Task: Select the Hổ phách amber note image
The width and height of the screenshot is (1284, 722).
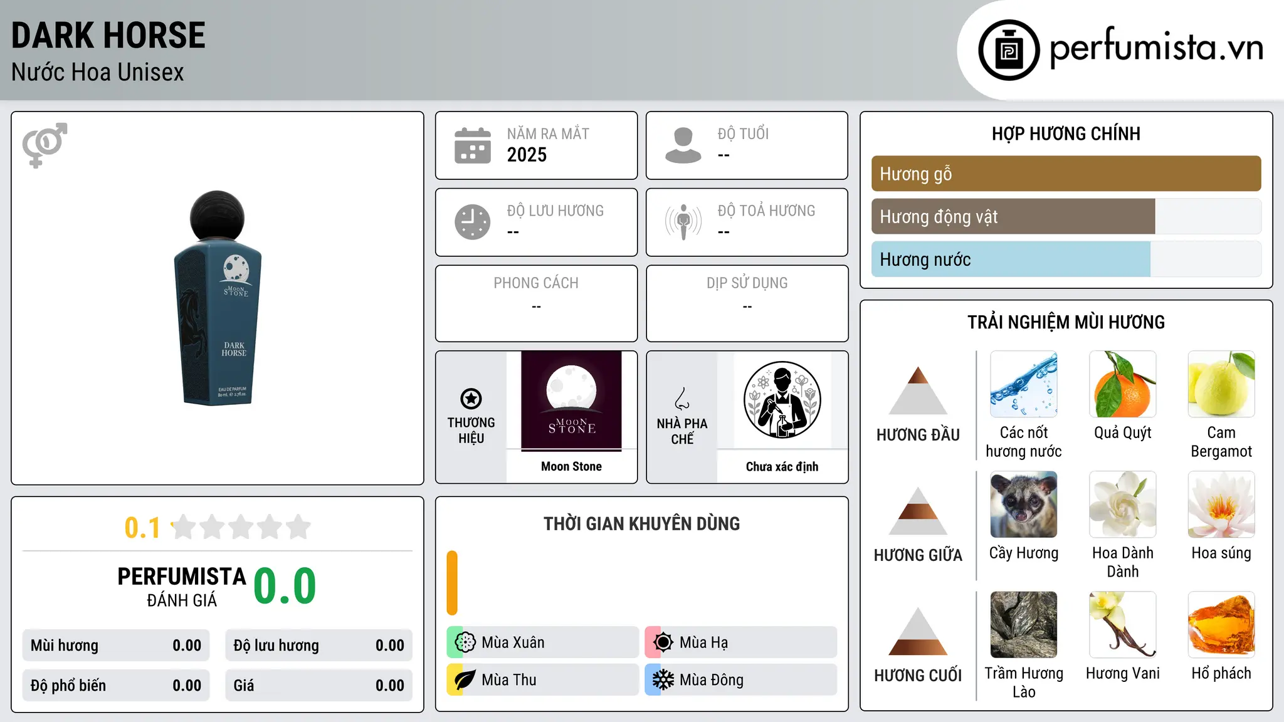Action: [x=1221, y=625]
